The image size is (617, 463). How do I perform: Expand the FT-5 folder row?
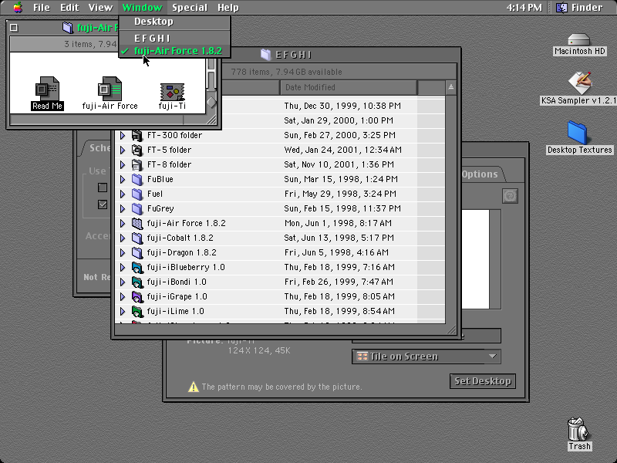[x=123, y=150]
